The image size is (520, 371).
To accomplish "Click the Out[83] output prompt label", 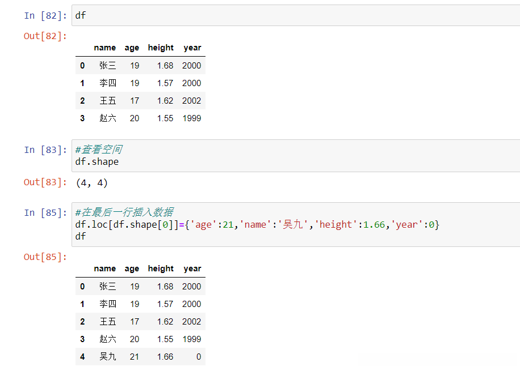I will tap(45, 182).
